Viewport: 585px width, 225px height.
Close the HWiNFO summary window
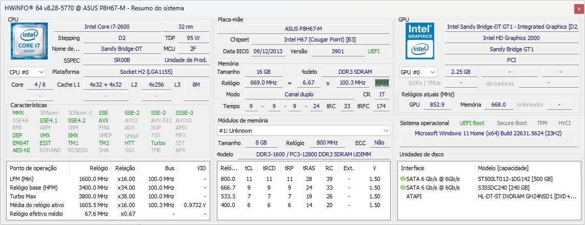(x=579, y=8)
